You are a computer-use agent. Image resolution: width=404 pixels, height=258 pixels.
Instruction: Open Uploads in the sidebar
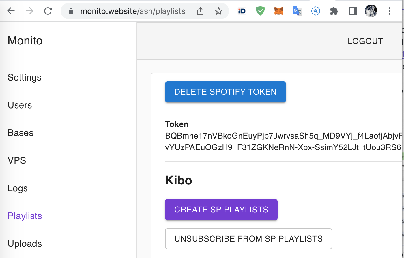point(25,244)
